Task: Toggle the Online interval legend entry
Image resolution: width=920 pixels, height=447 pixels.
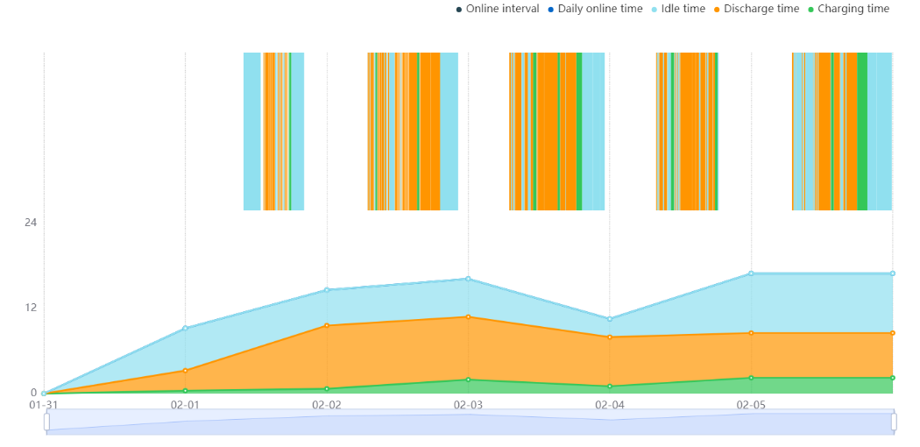Action: (497, 9)
